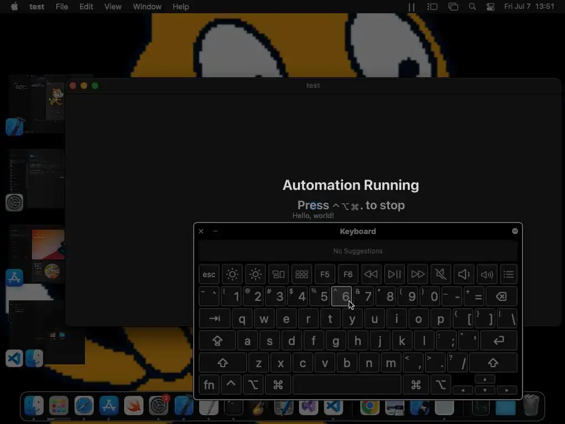Click the left arrow key
This screenshot has width=565, height=424.
pyautogui.click(x=463, y=390)
